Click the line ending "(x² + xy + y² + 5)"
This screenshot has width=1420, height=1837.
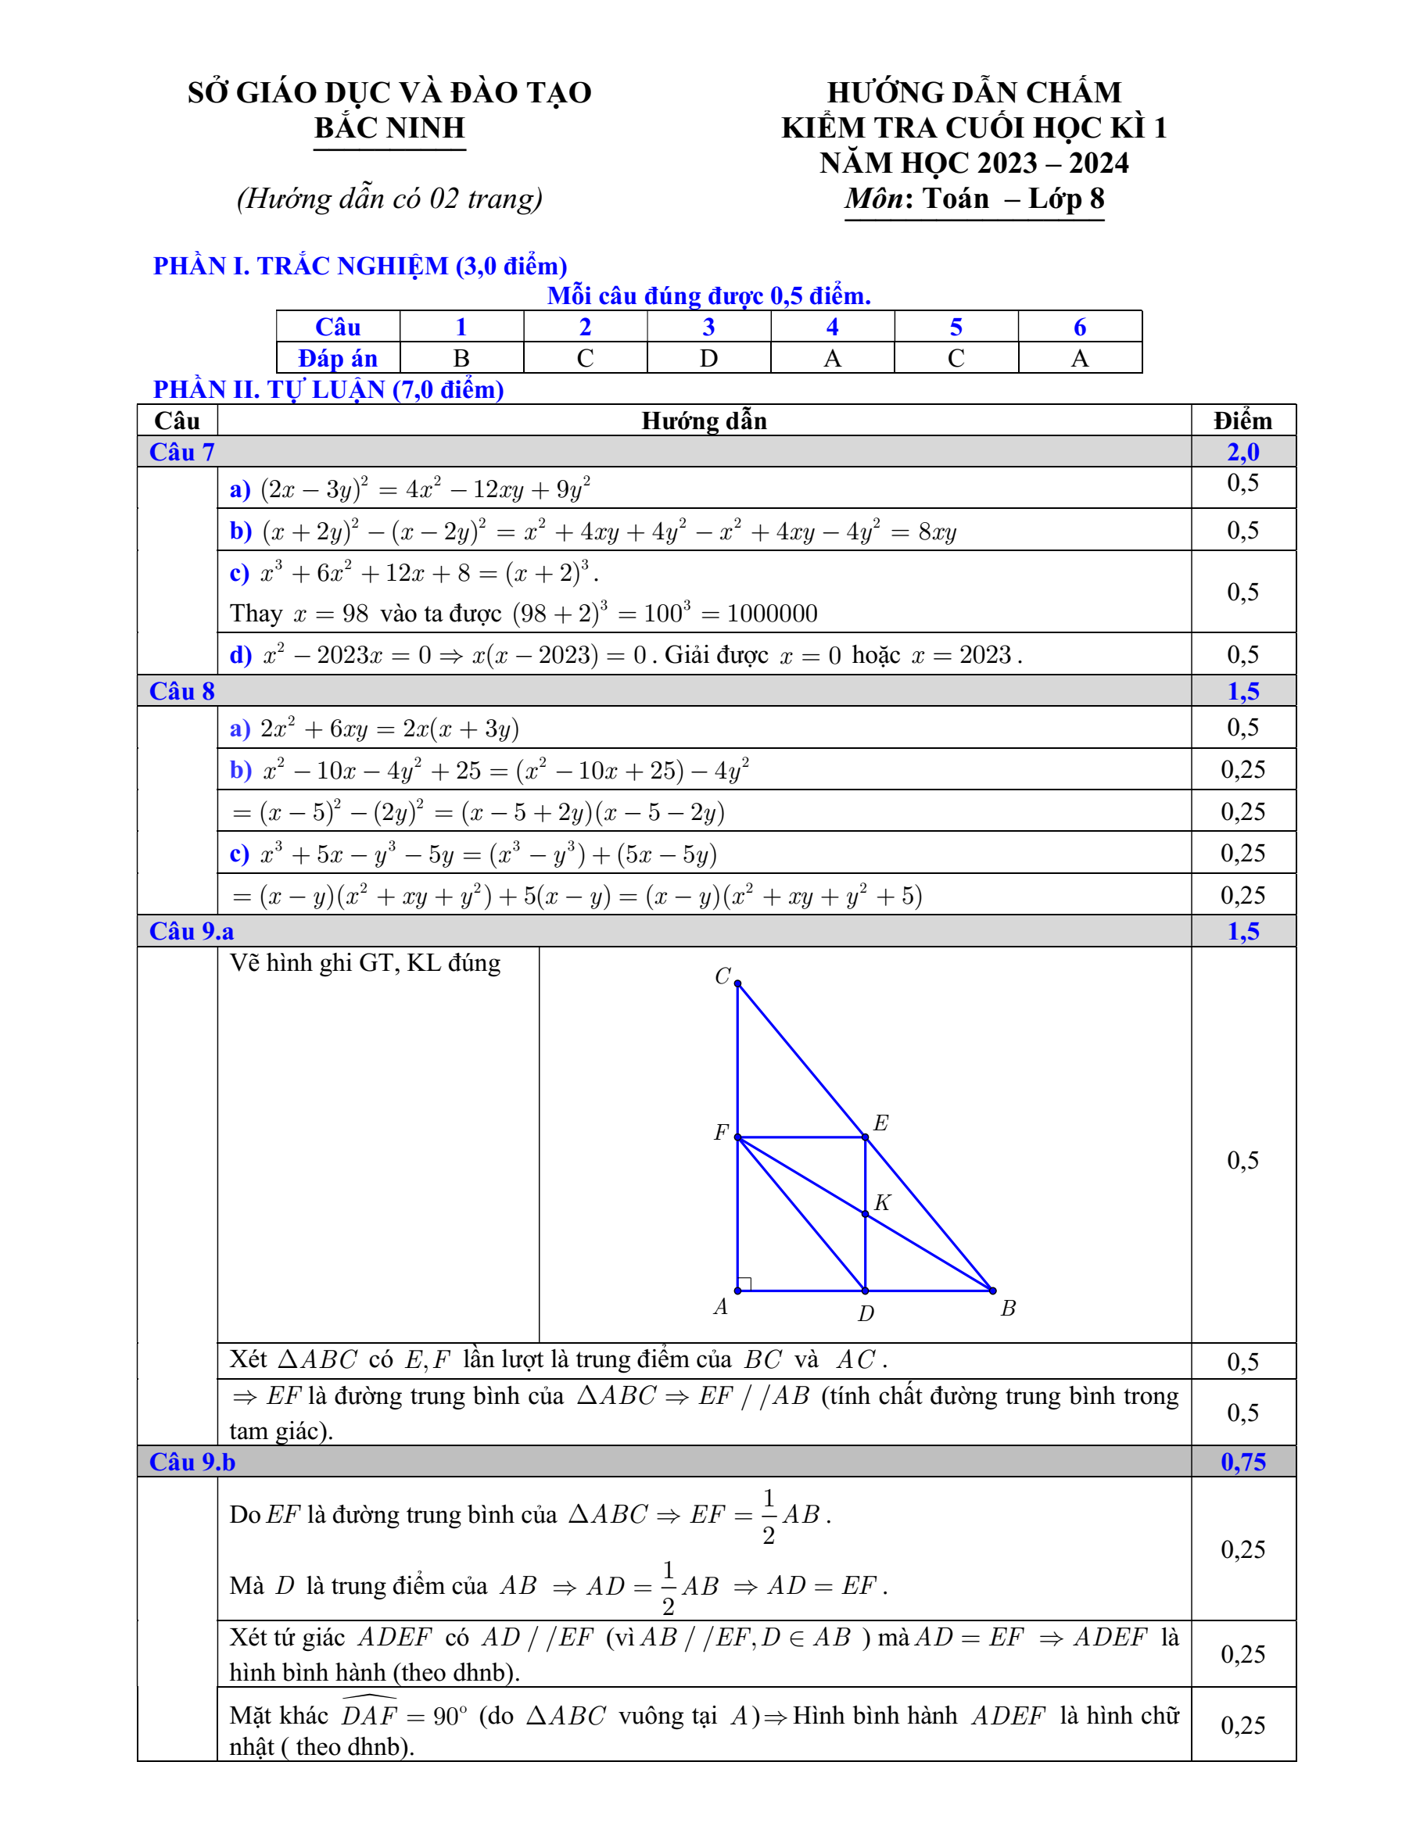pyautogui.click(x=577, y=895)
